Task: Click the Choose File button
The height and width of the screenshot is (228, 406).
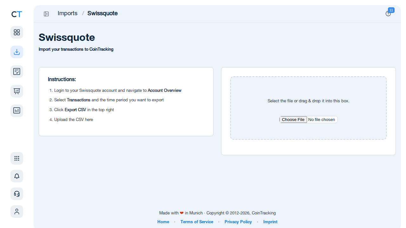Action: tap(293, 119)
